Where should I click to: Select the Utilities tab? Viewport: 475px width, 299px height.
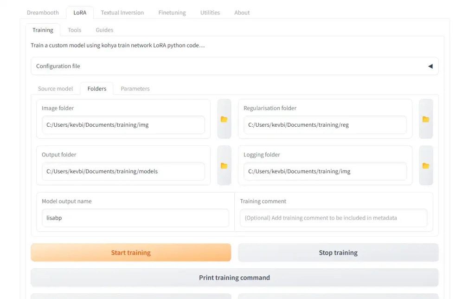coord(210,13)
